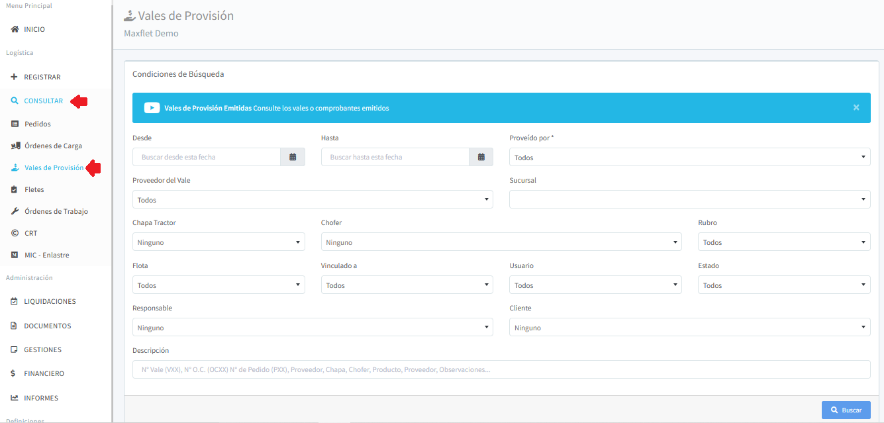Click the chart icon for INFORMES
The width and height of the screenshot is (884, 423).
coord(15,398)
